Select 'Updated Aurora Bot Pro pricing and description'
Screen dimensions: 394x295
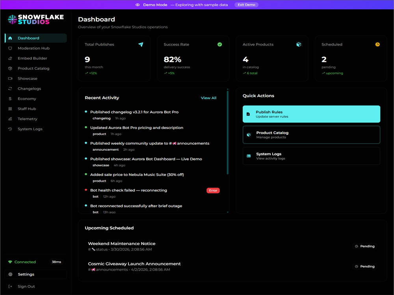click(x=137, y=128)
